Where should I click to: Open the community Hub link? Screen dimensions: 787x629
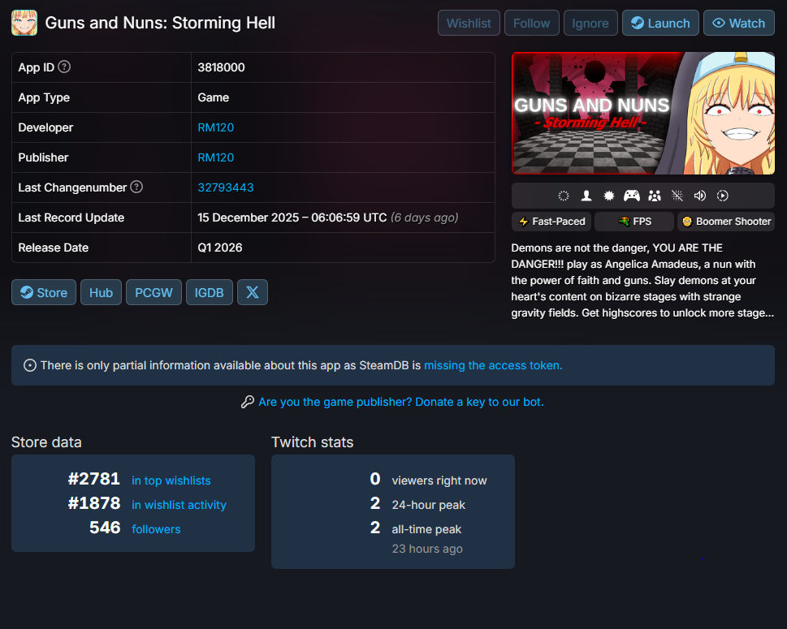coord(101,292)
